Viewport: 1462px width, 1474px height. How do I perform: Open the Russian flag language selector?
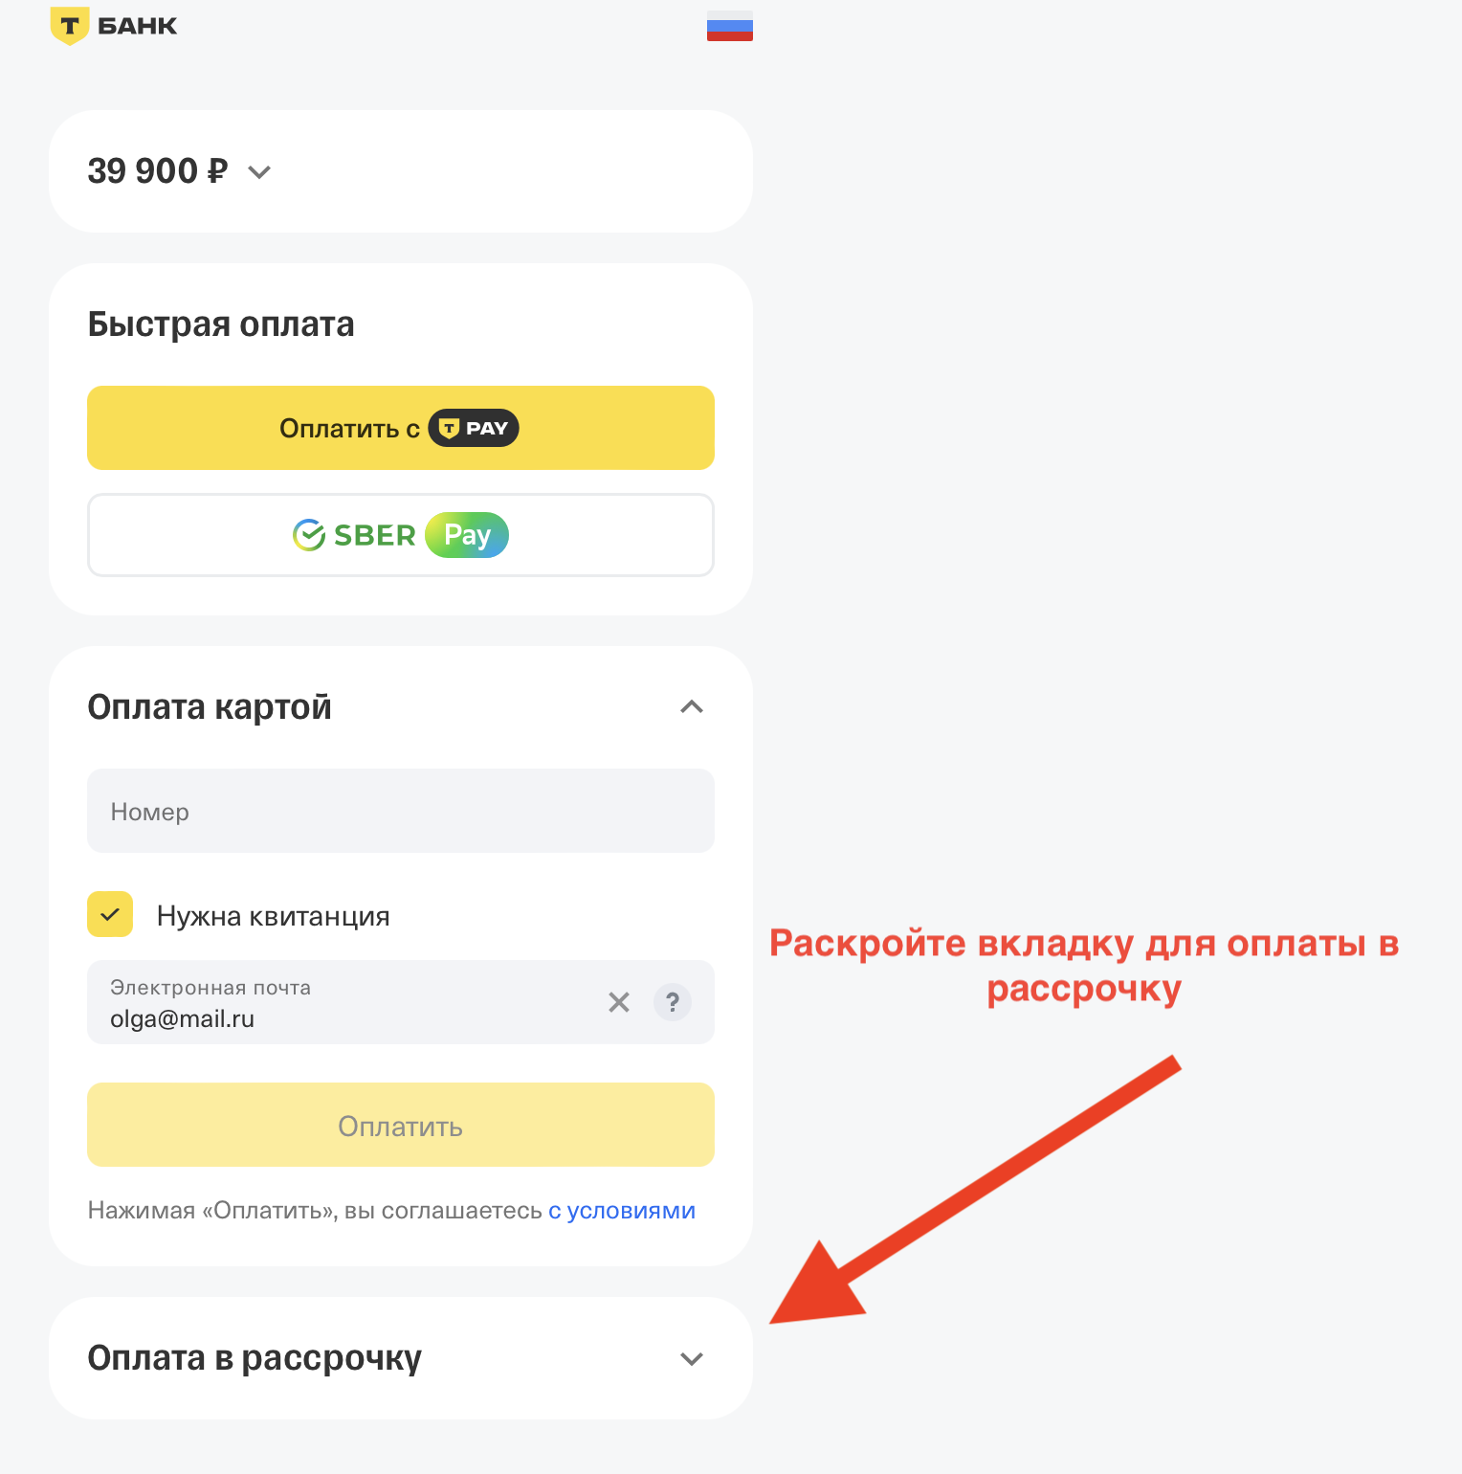[x=730, y=26]
